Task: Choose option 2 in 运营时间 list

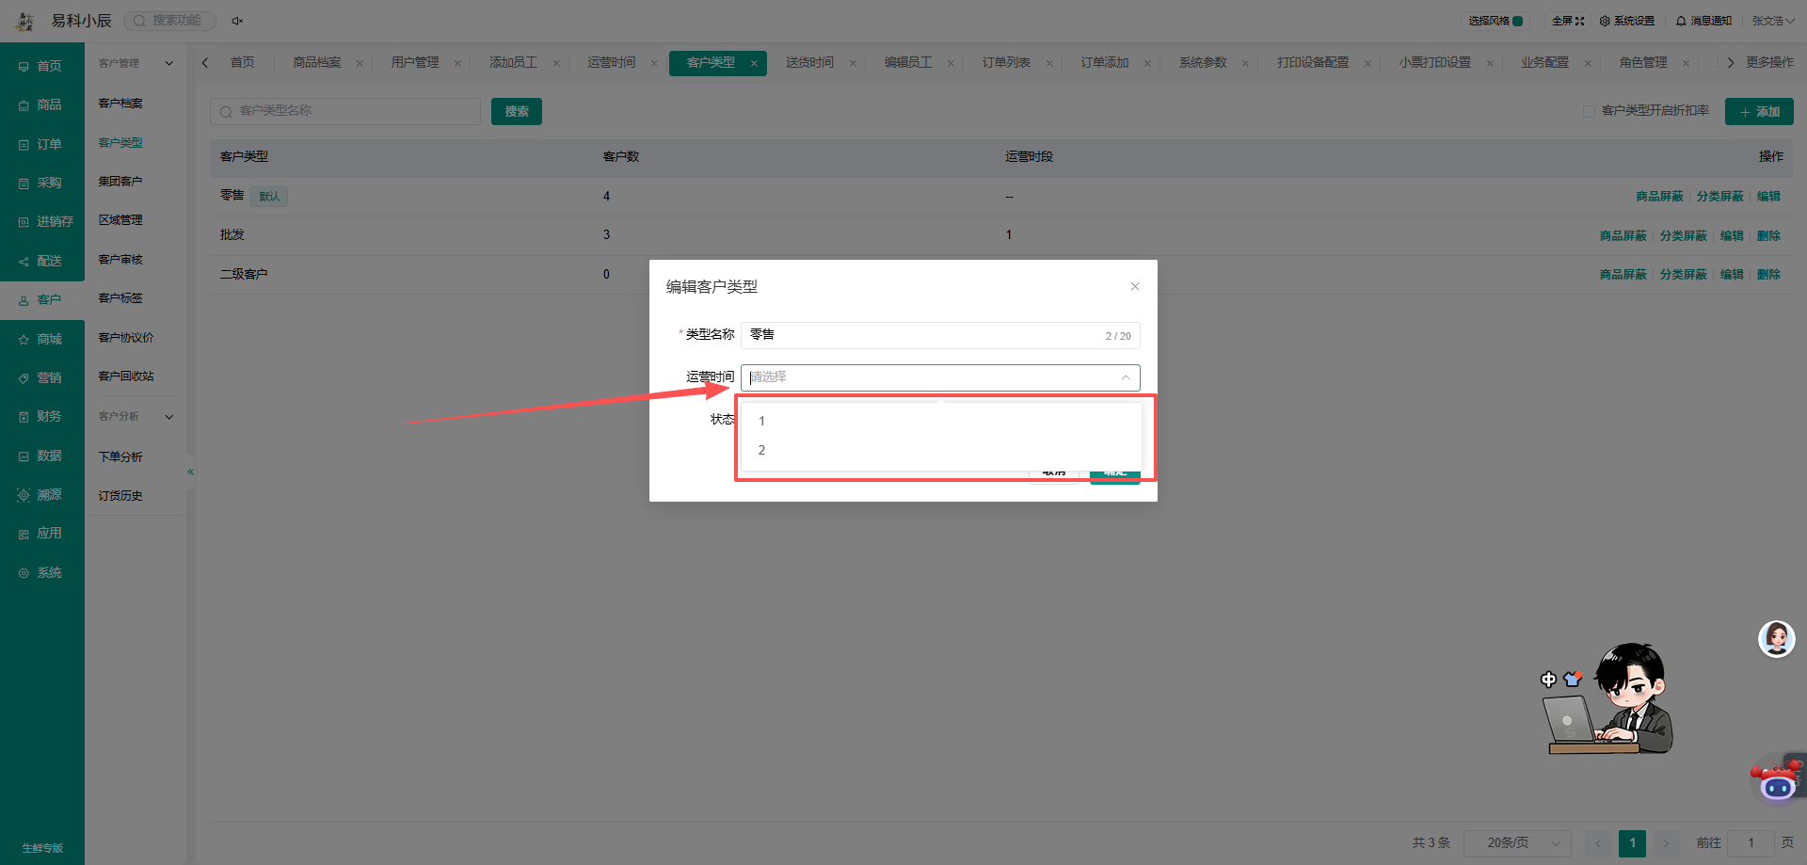Action: (940, 450)
